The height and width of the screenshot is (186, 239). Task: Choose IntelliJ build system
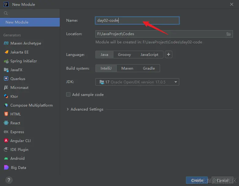point(106,68)
